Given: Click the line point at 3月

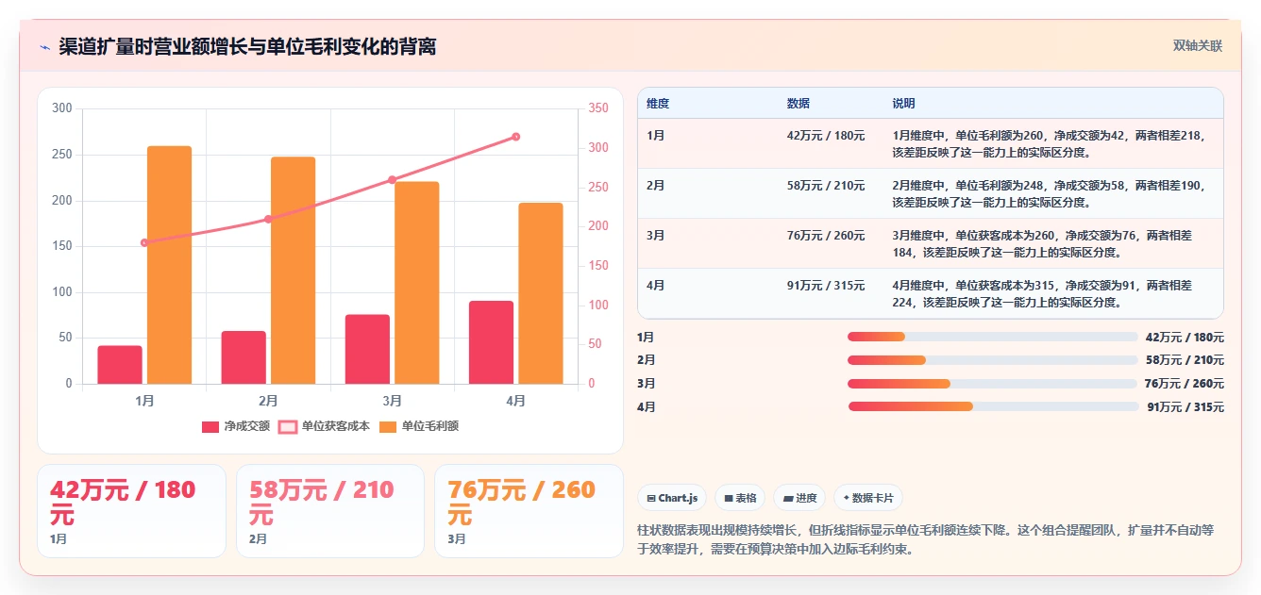Looking at the screenshot, I should 392,179.
